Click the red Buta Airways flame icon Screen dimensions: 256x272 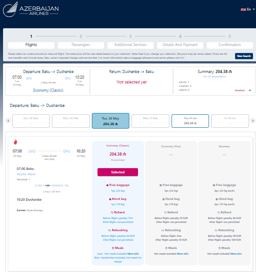[x=16, y=142]
